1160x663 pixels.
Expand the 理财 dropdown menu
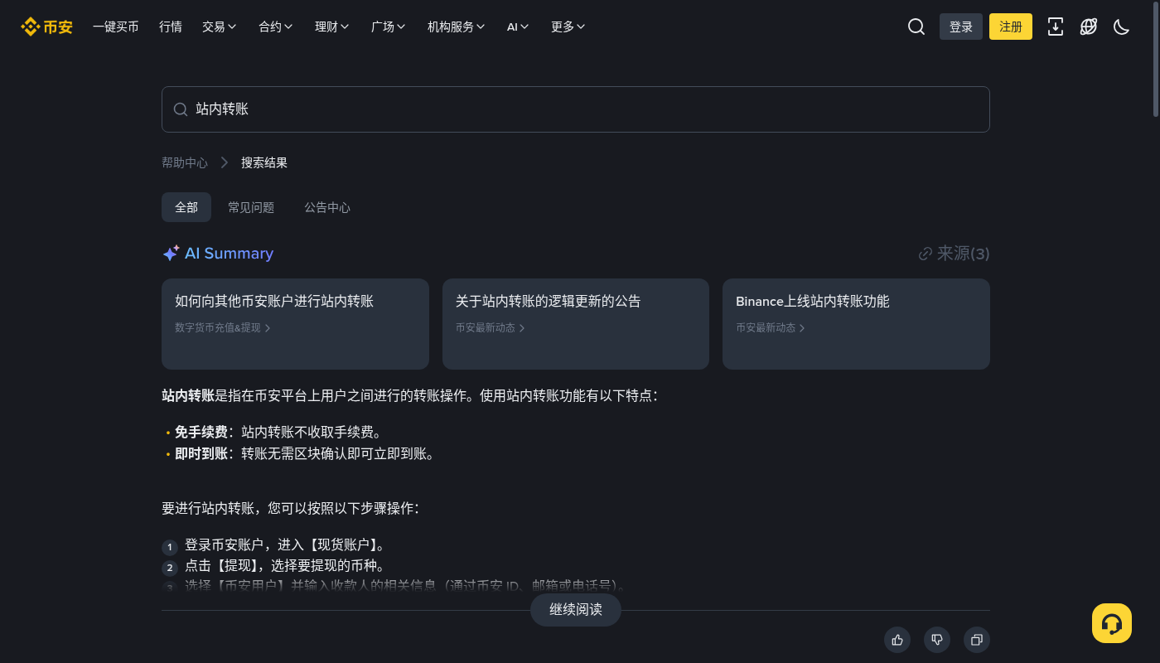[x=332, y=27]
